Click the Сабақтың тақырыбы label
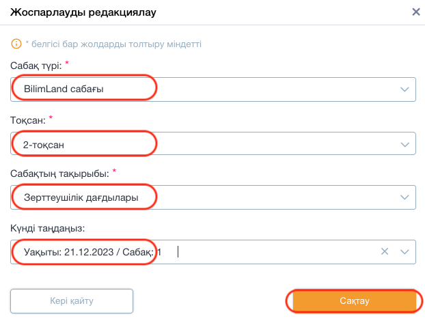Viewport: 425px width, 323px height. pos(59,173)
